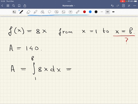This screenshot has width=138, height=104.
Task: Select the thickest stroke width
Action: point(113,12)
